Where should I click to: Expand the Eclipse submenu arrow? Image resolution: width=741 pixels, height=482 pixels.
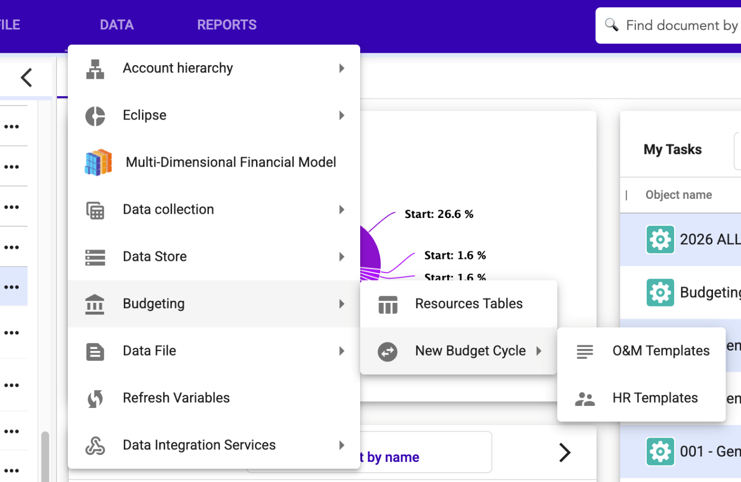(x=341, y=115)
